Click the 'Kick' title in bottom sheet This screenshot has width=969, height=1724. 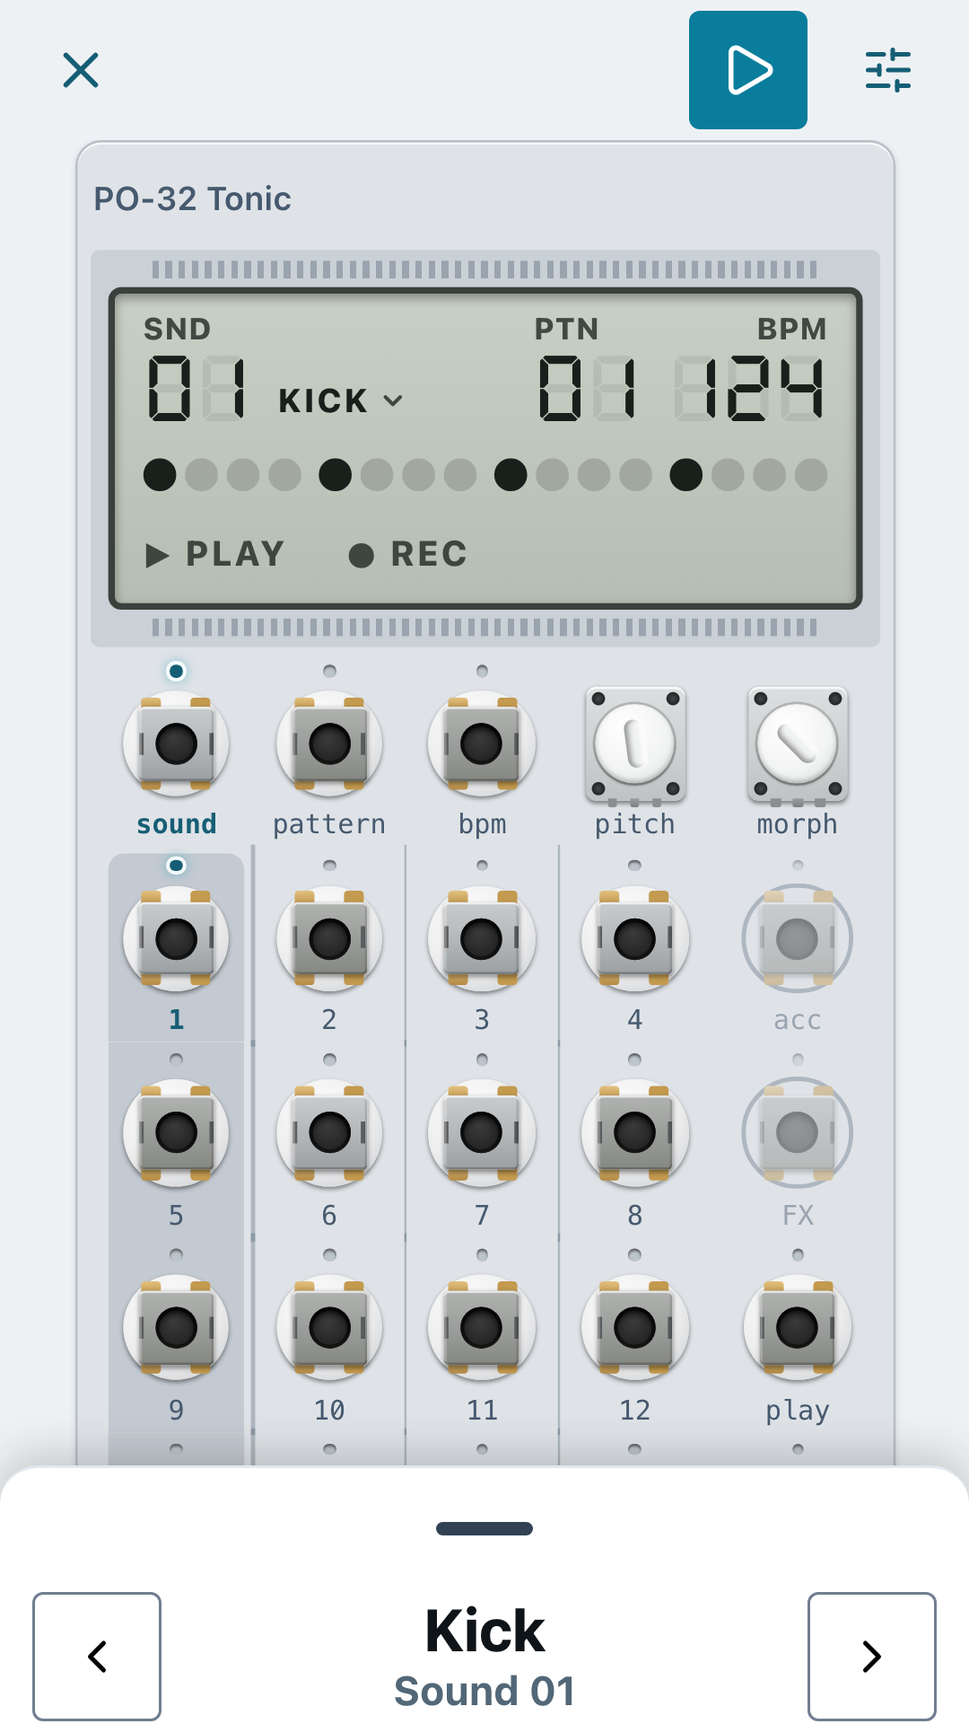pos(484,1631)
